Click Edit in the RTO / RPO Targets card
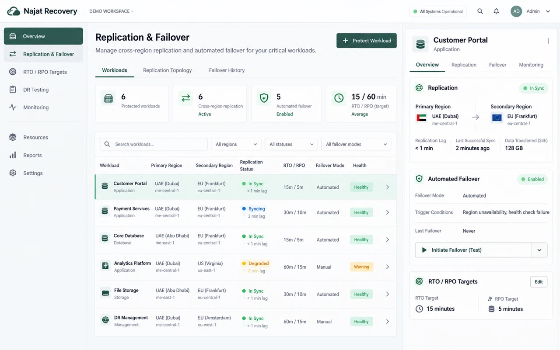Image resolution: width=560 pixels, height=350 pixels. 539,282
